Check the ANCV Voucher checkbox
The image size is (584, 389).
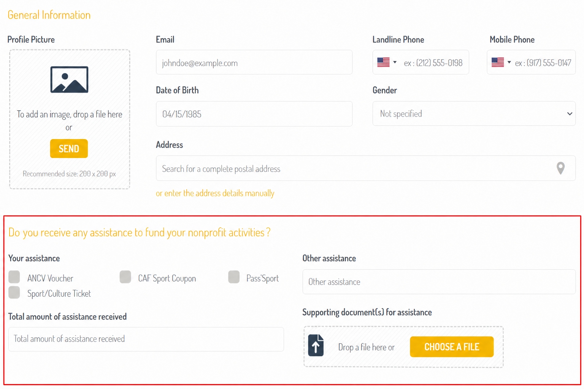(14, 277)
